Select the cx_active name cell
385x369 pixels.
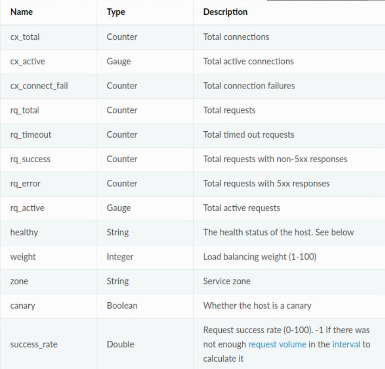27,61
